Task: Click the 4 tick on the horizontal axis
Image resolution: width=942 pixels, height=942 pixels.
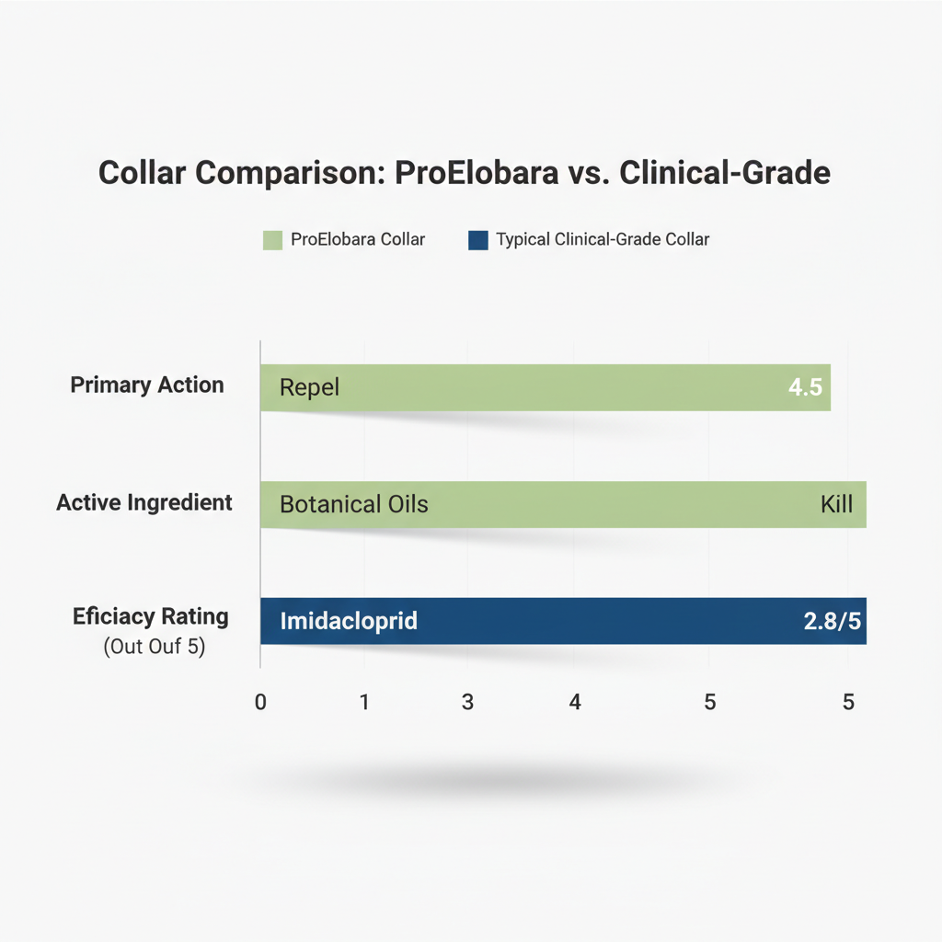Action: point(575,702)
